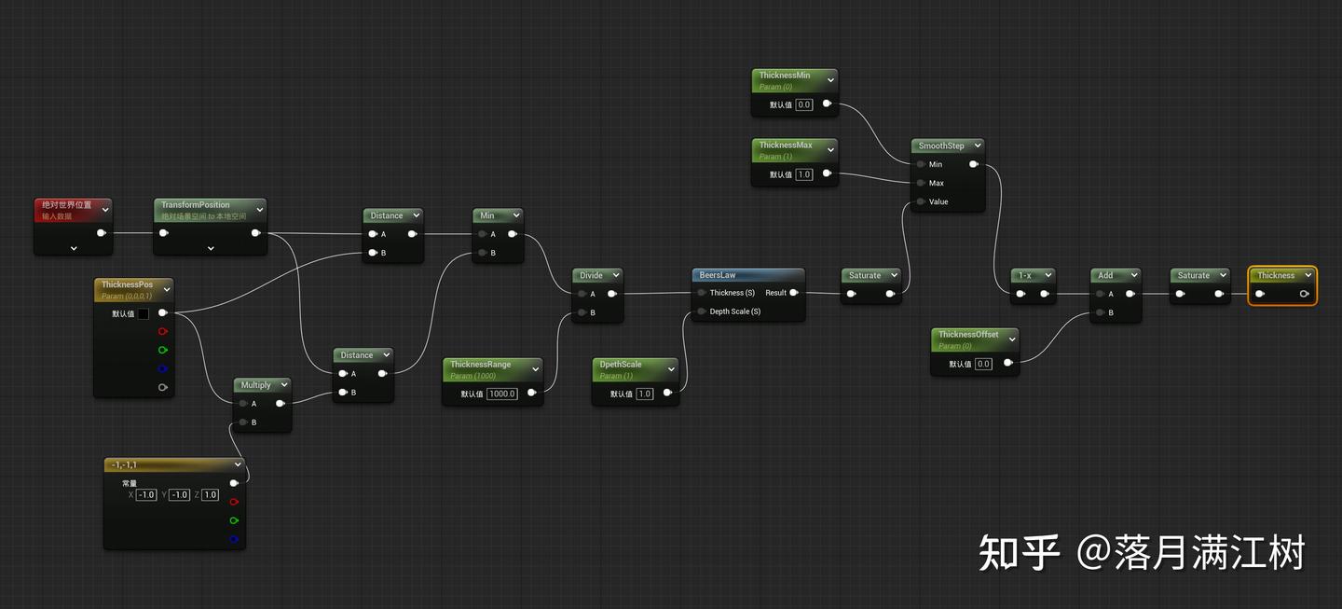Collapse the ThicknessMax node via its chevron
The image size is (1342, 609).
point(830,150)
